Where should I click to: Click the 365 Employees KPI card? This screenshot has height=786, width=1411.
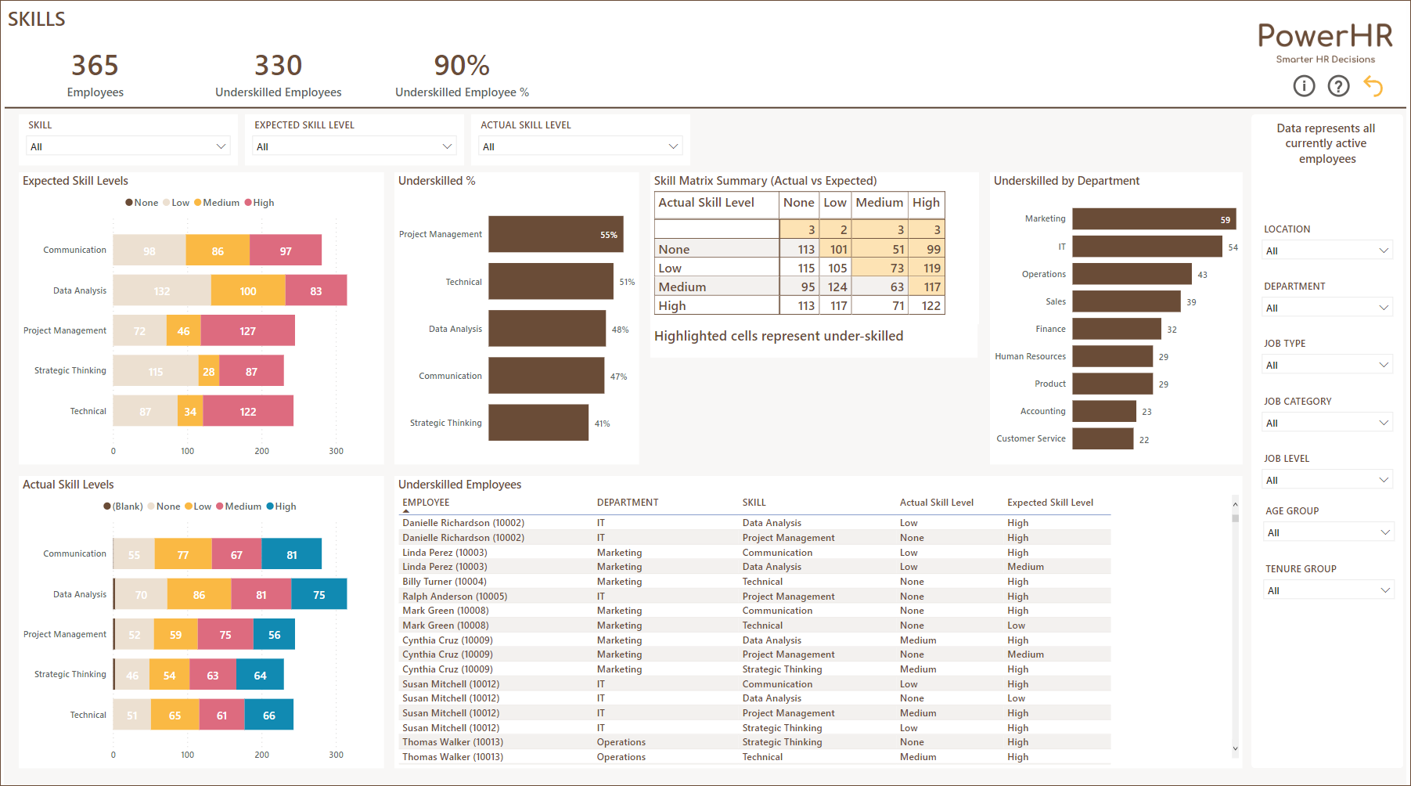pos(95,74)
